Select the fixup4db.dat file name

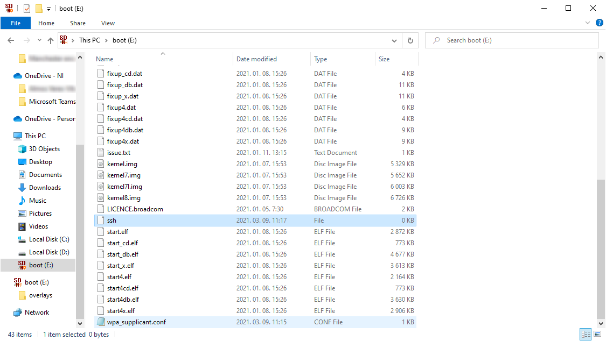coord(125,130)
